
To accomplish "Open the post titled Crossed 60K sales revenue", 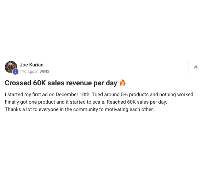I will [x=61, y=83].
